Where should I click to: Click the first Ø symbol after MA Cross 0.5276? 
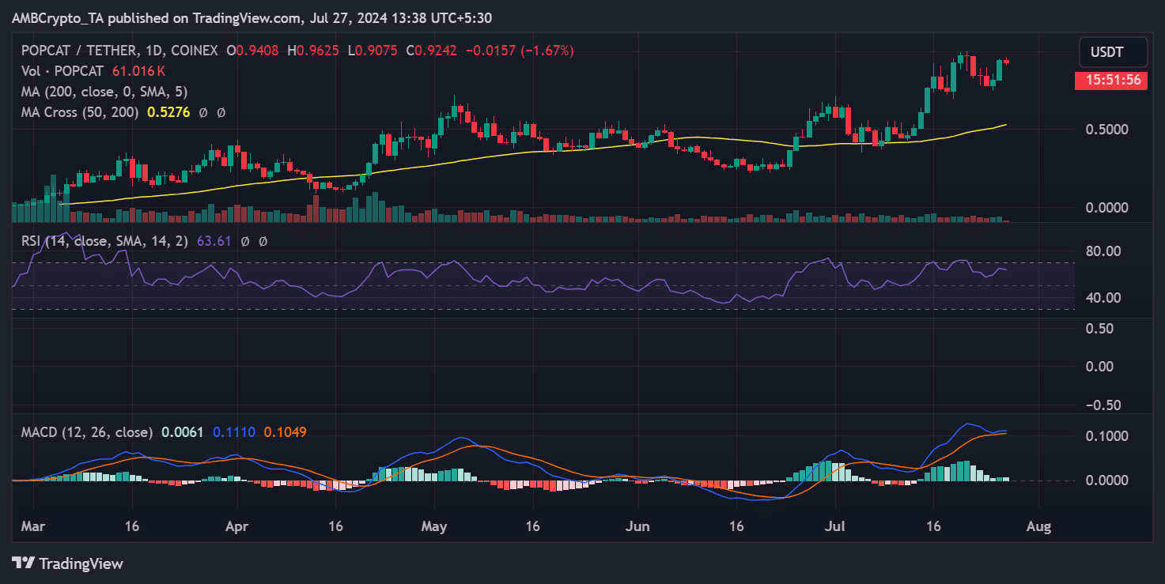[x=203, y=112]
